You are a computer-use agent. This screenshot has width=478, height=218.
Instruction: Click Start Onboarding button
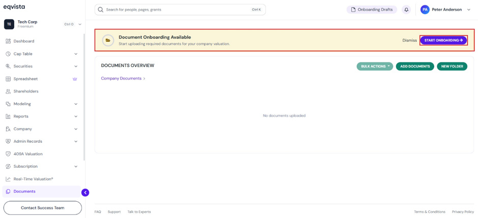[x=443, y=40]
